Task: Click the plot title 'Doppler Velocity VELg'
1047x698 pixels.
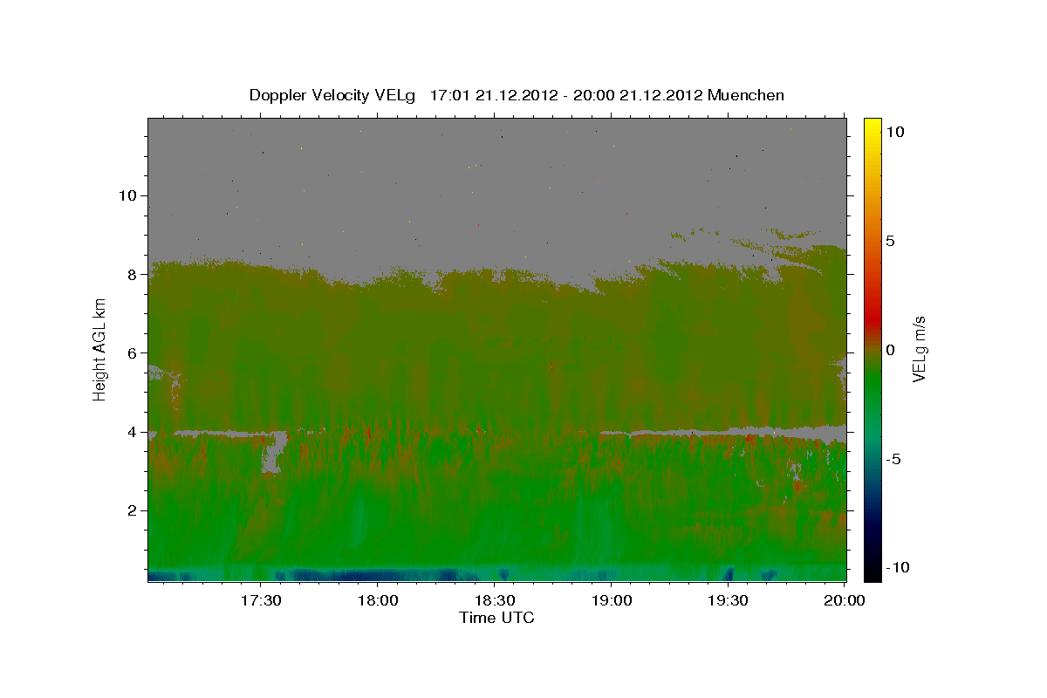Action: click(334, 95)
